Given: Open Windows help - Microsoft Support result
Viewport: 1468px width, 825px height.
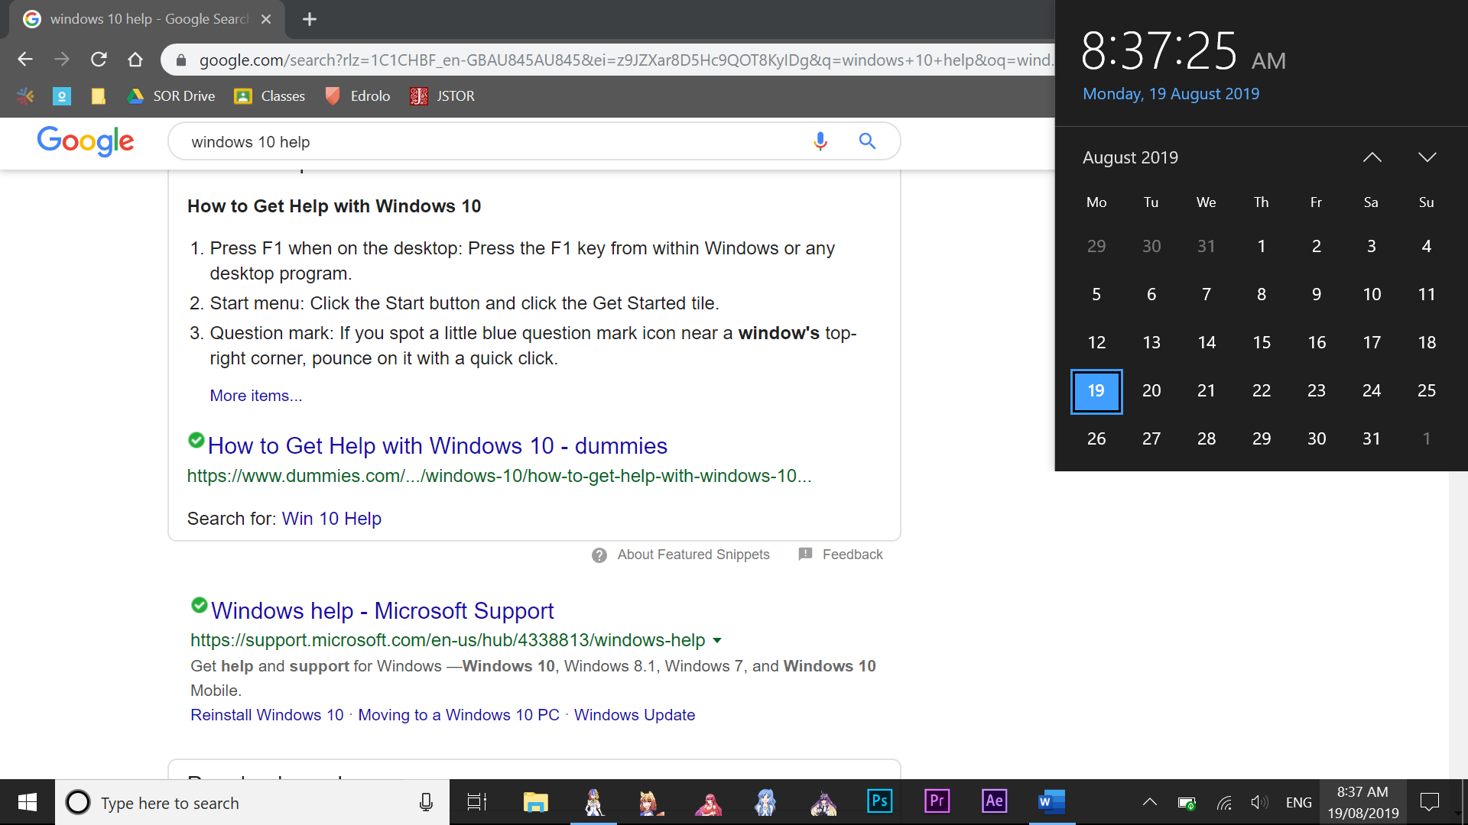Looking at the screenshot, I should point(382,611).
